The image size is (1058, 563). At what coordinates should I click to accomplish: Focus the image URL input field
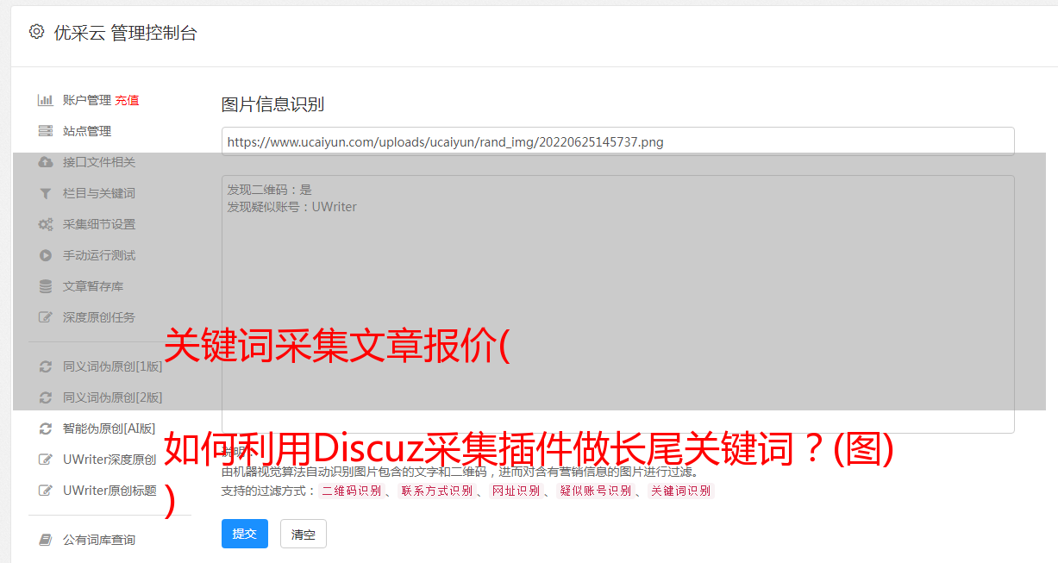coord(617,141)
